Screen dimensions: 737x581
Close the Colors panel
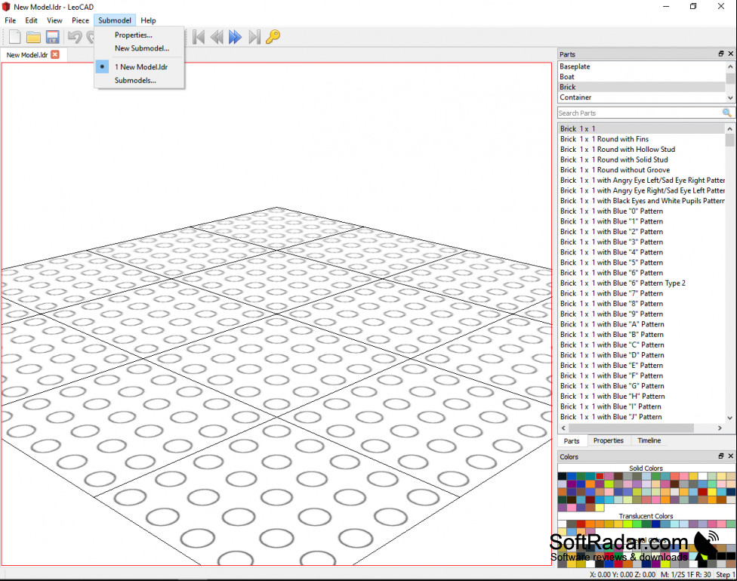click(x=730, y=456)
